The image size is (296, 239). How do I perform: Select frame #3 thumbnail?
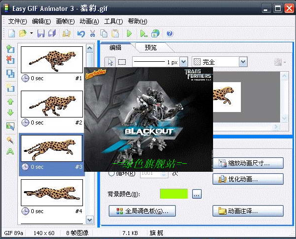coord(52,148)
